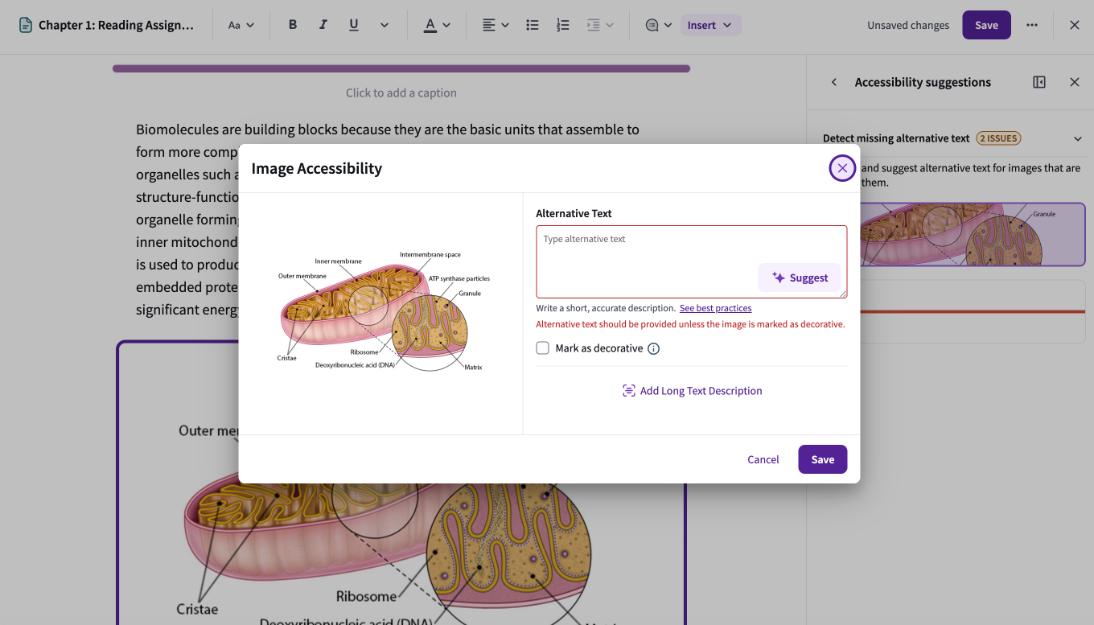
Task: Save the image accessibility settings
Action: click(822, 459)
